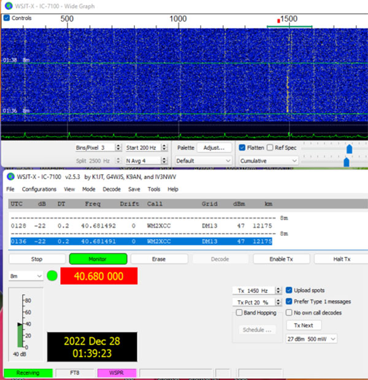368x380 pixels.
Task: Click the Receiving status bar indicator
Action: coord(28,373)
